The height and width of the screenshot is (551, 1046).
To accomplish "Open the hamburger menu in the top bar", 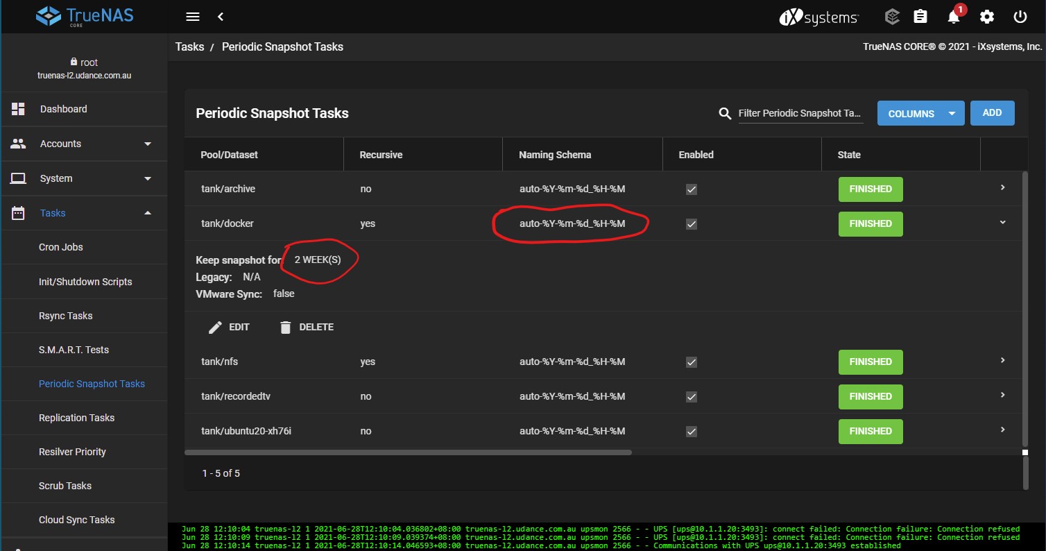I will [x=193, y=17].
